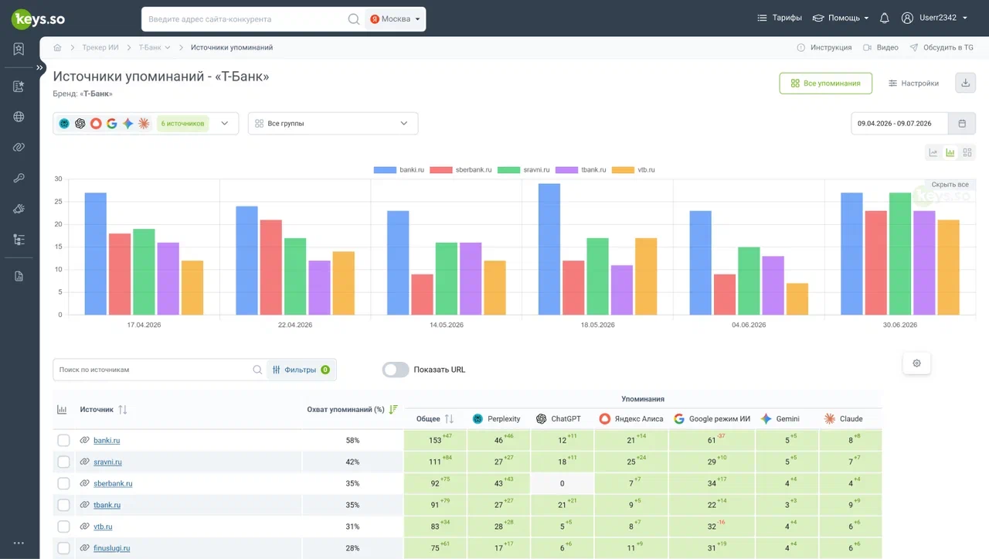Expand the collapsed left sidebar
The height and width of the screenshot is (559, 989).
[x=41, y=68]
